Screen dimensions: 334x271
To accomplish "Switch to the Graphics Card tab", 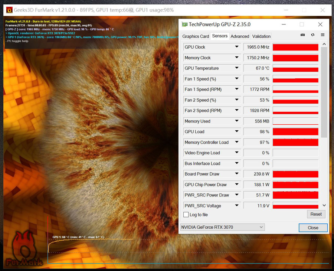I will [196, 36].
